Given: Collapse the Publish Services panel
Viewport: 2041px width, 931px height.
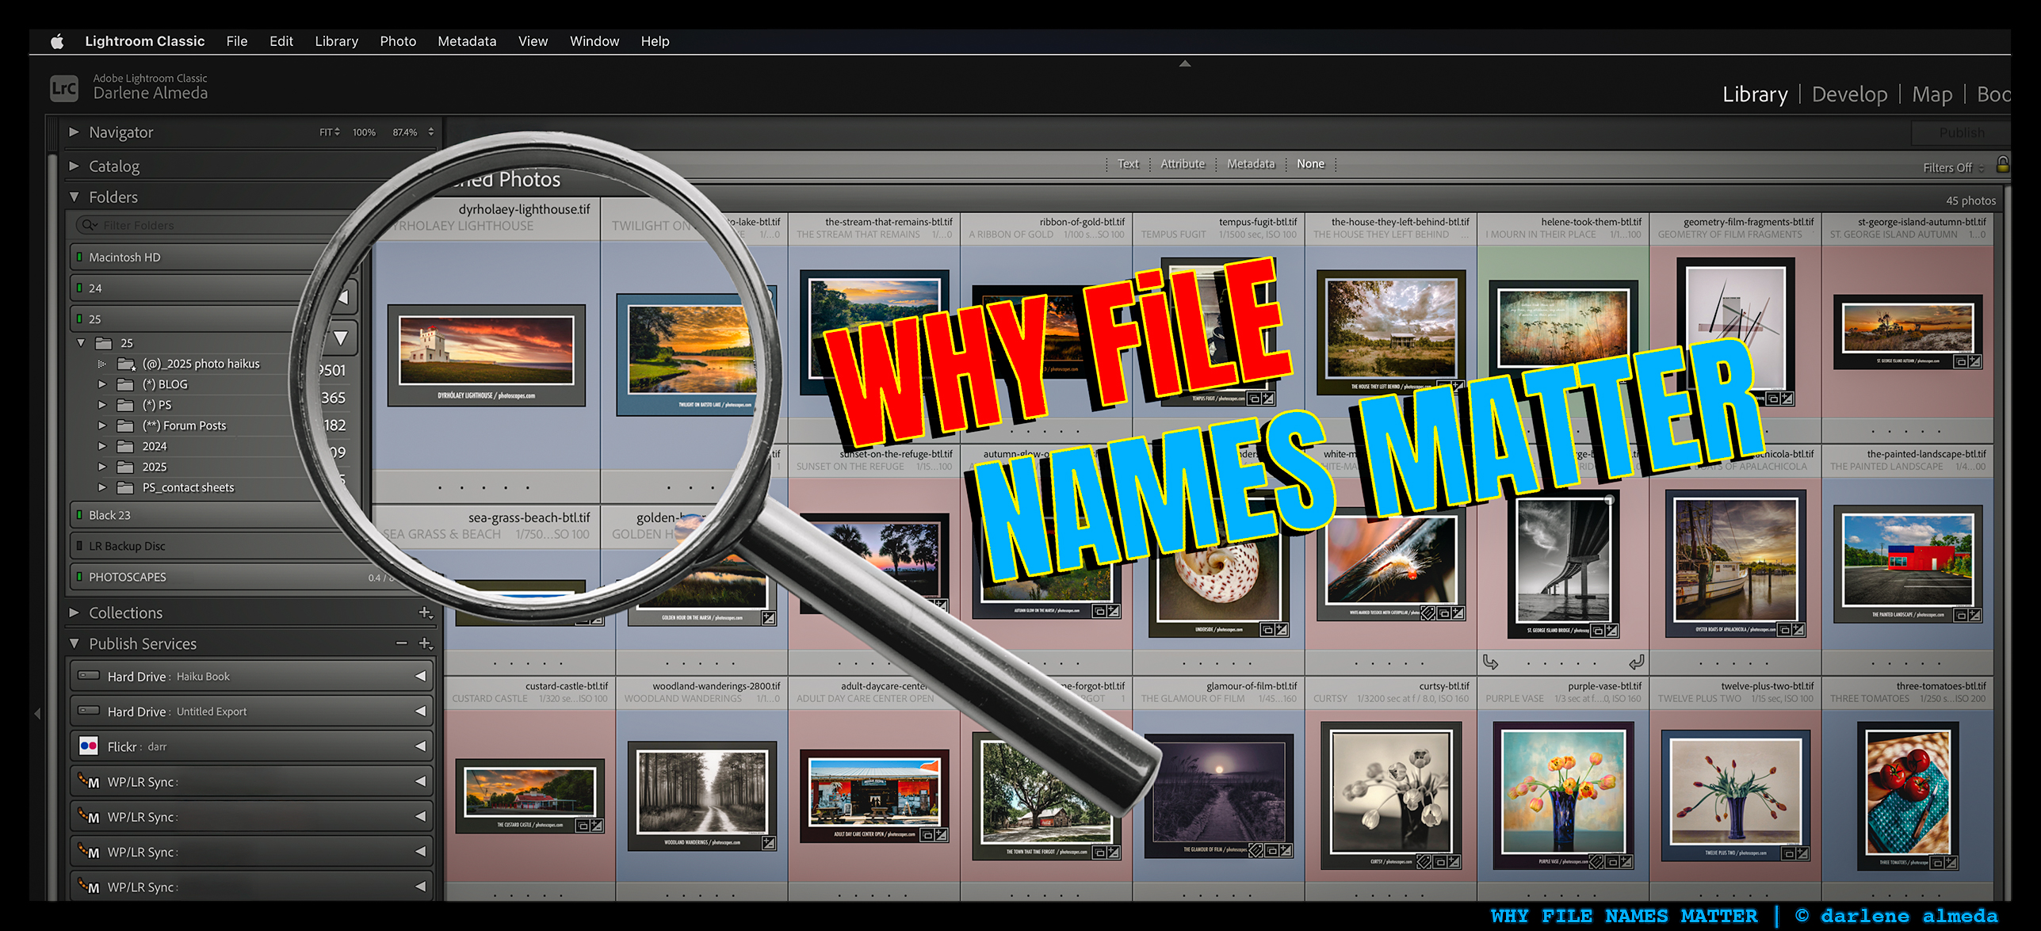Looking at the screenshot, I should click(x=74, y=643).
